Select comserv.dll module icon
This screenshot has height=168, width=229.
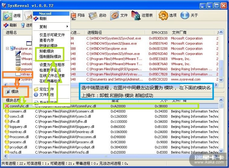point(7,111)
